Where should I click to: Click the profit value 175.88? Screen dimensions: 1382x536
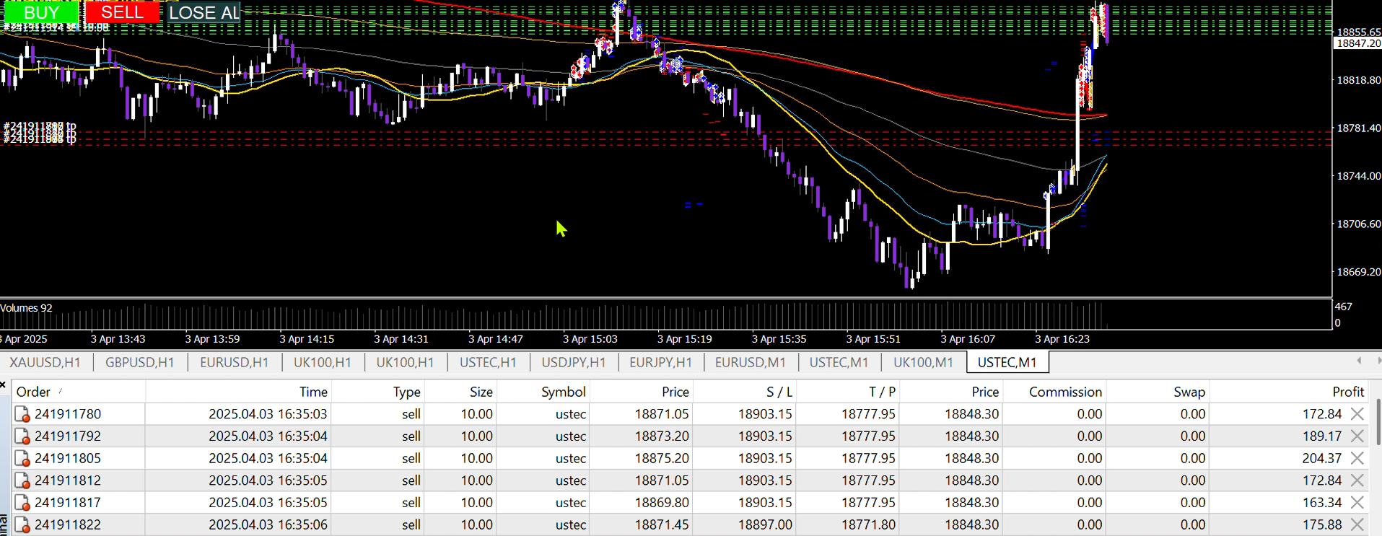click(1322, 524)
